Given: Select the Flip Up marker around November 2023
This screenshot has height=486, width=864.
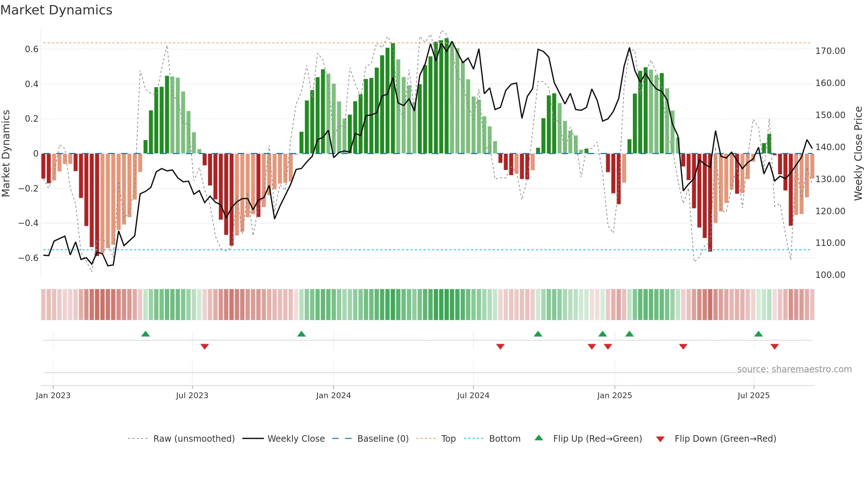Looking at the screenshot, I should point(302,334).
